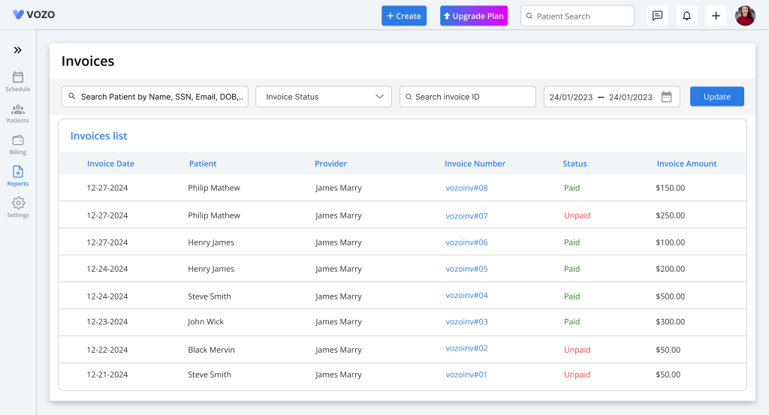
Task: Click Unpaid status for vozoinv#07
Action: click(578, 215)
